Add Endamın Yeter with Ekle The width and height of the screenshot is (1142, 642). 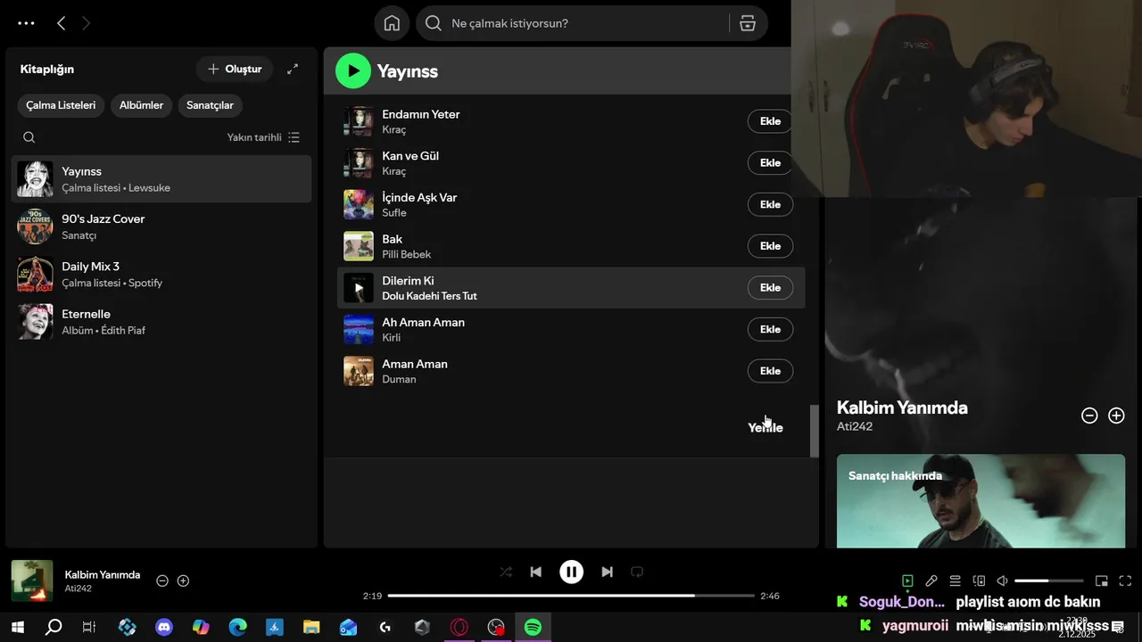pos(770,121)
